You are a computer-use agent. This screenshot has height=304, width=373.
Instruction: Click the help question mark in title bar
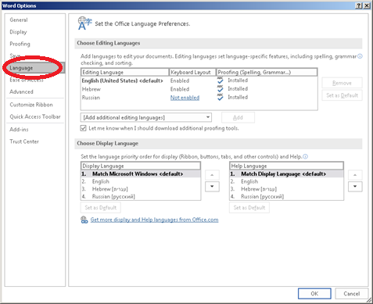[359, 5]
